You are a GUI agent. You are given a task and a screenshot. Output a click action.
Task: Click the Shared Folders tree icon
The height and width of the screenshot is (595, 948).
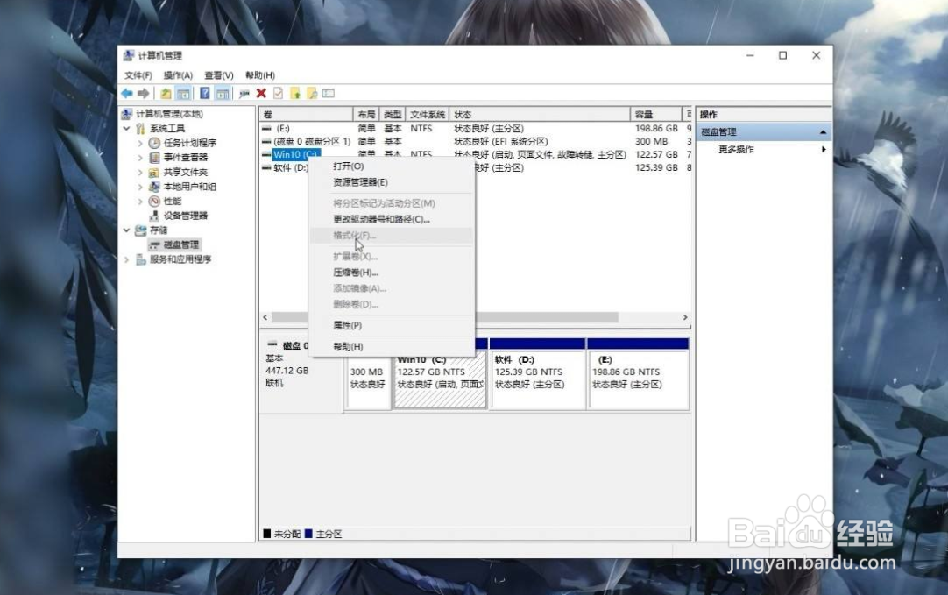[x=154, y=172]
